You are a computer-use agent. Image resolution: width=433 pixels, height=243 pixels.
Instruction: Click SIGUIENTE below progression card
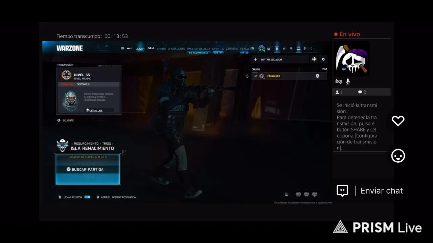tap(65, 120)
